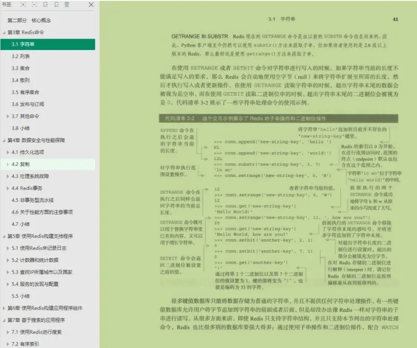The image size is (417, 348).
Task: Expand the 5.3 查找IP所属城市以及国家 section
Action: click(8, 272)
